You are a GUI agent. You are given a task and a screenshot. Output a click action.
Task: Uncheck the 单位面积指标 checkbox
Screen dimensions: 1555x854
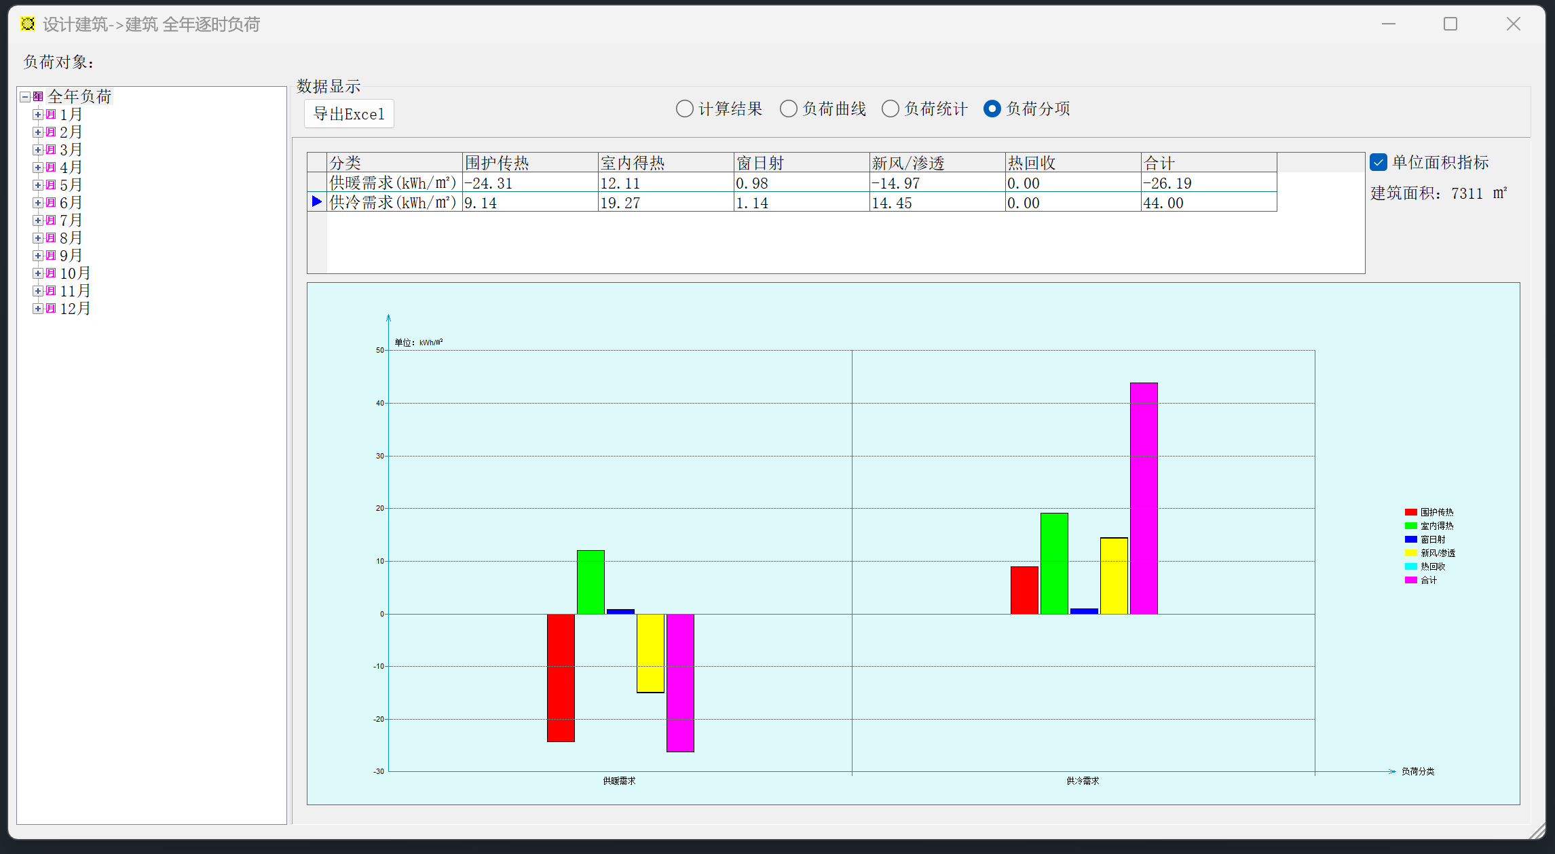tap(1379, 162)
